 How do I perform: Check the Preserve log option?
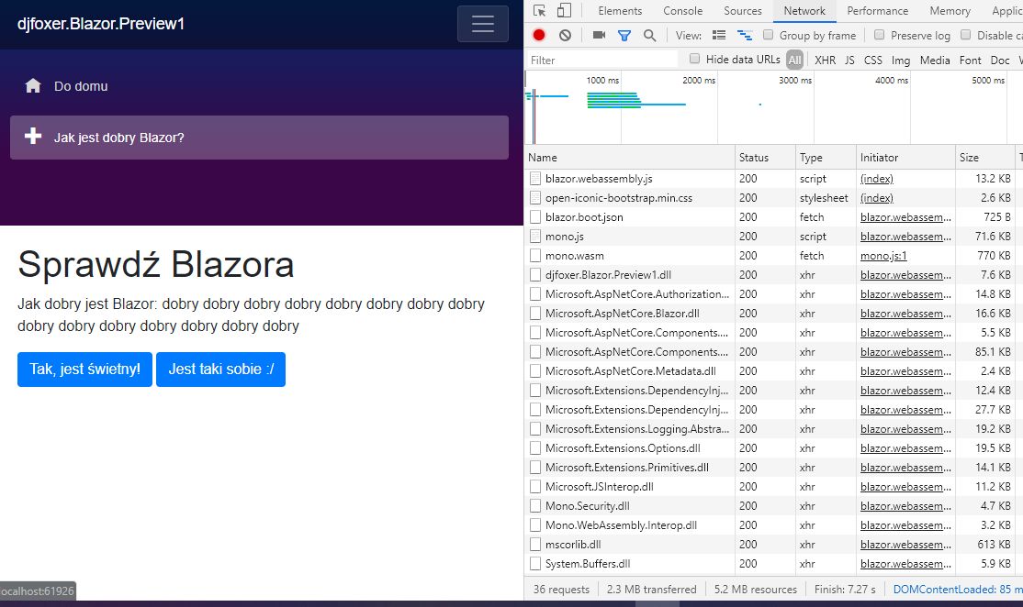880,35
